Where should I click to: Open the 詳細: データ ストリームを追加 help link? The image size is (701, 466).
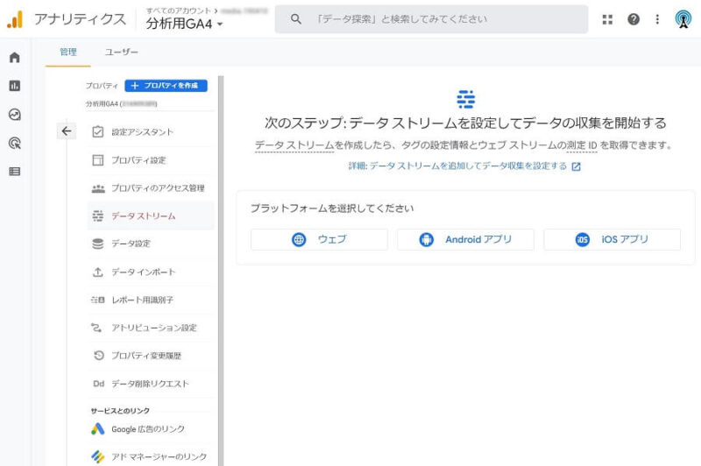coord(457,166)
